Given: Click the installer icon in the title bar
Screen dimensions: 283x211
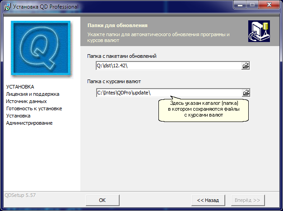Looking at the screenshot, I should (x=7, y=6).
